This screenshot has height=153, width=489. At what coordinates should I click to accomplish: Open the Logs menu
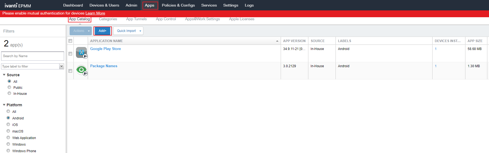[x=249, y=5]
